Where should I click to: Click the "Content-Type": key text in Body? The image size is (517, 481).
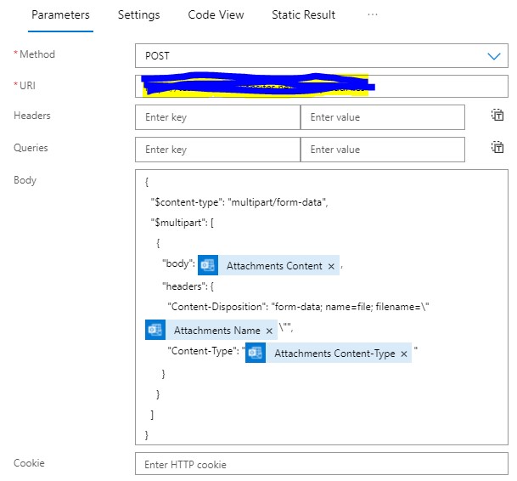click(x=203, y=351)
